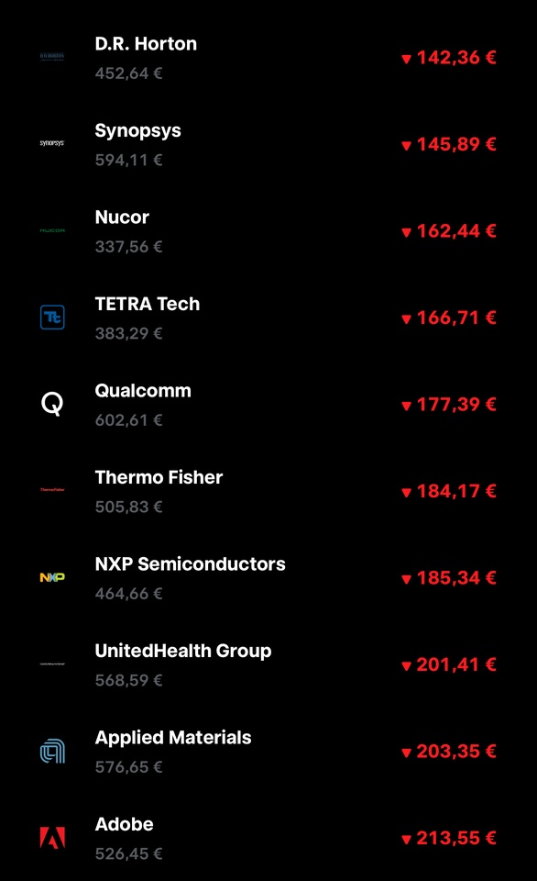
Task: Select Thermo Fisher position value 505,83 €
Action: 128,507
